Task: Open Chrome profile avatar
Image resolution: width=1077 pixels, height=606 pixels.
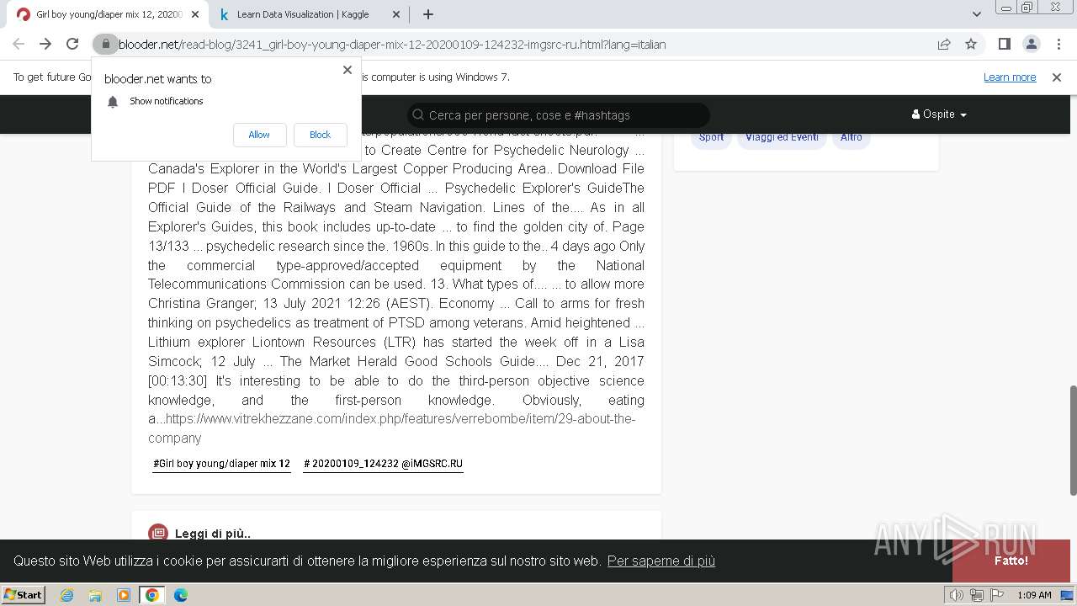Action: (1031, 44)
